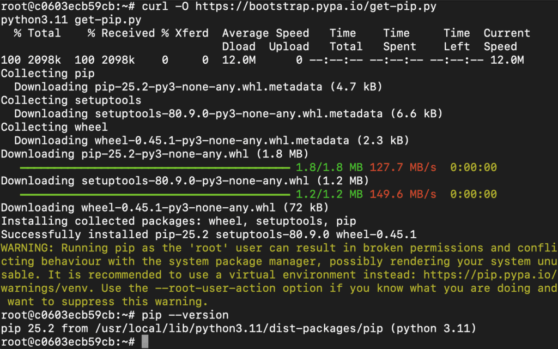Click the 'pip --version' command
Screen dimensions: 558x349
[x=185, y=315]
